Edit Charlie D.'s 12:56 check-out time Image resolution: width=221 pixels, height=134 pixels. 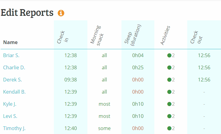click(204, 67)
